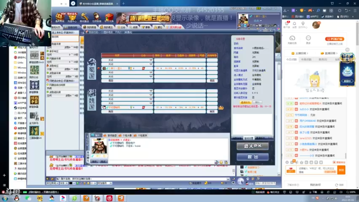Open the 我的魂玉 tab
The width and height of the screenshot is (359, 202).
(107, 27)
